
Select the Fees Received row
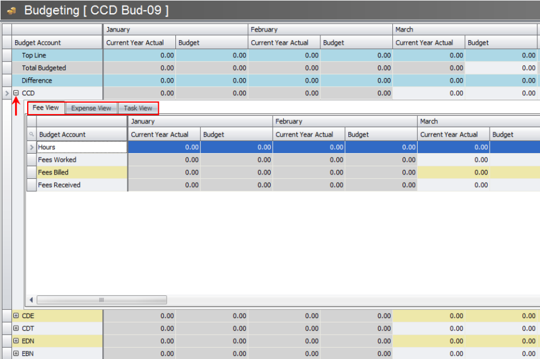(x=59, y=185)
